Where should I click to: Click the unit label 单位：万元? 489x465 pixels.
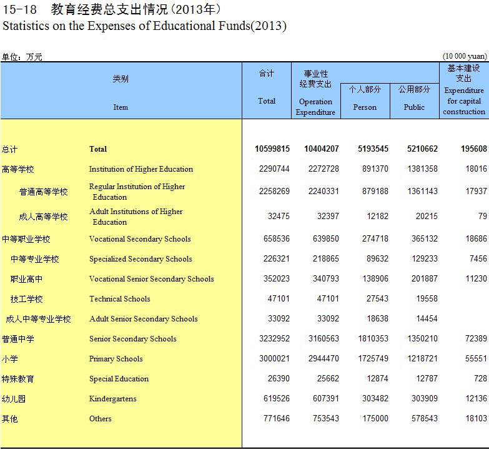pos(22,57)
